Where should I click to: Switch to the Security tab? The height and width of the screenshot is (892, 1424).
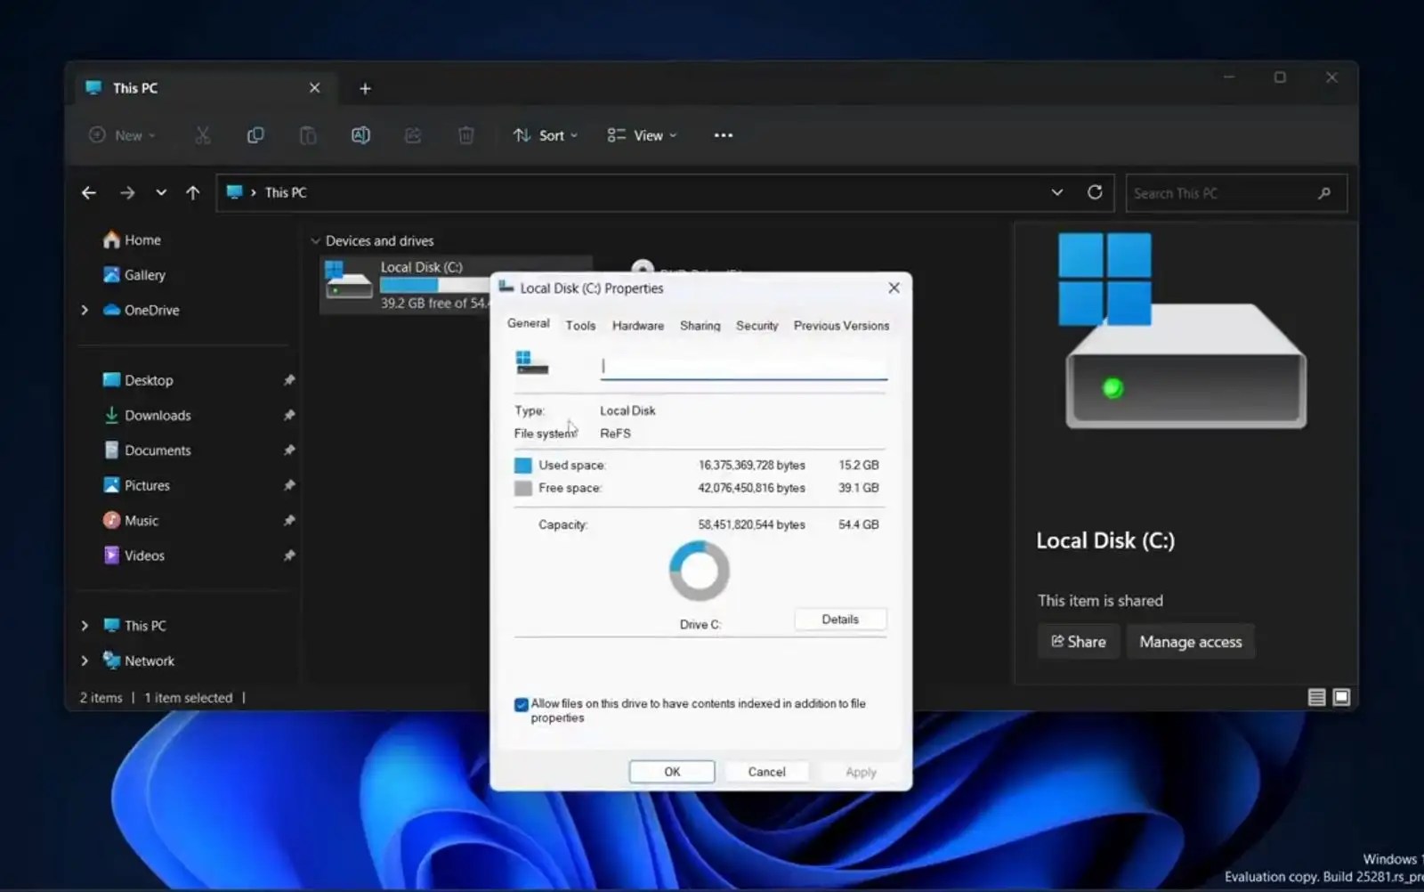[x=756, y=326]
